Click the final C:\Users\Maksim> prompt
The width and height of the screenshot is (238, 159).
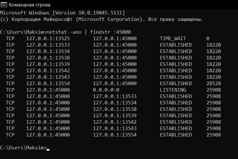pos(23,148)
